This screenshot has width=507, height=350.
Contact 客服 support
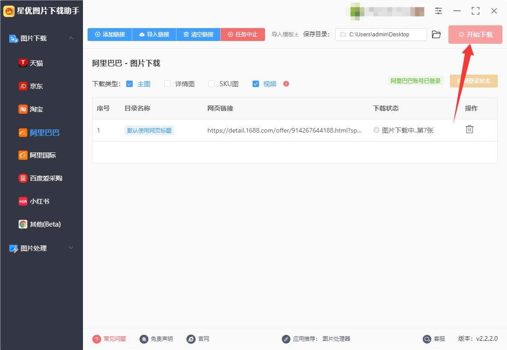click(439, 338)
